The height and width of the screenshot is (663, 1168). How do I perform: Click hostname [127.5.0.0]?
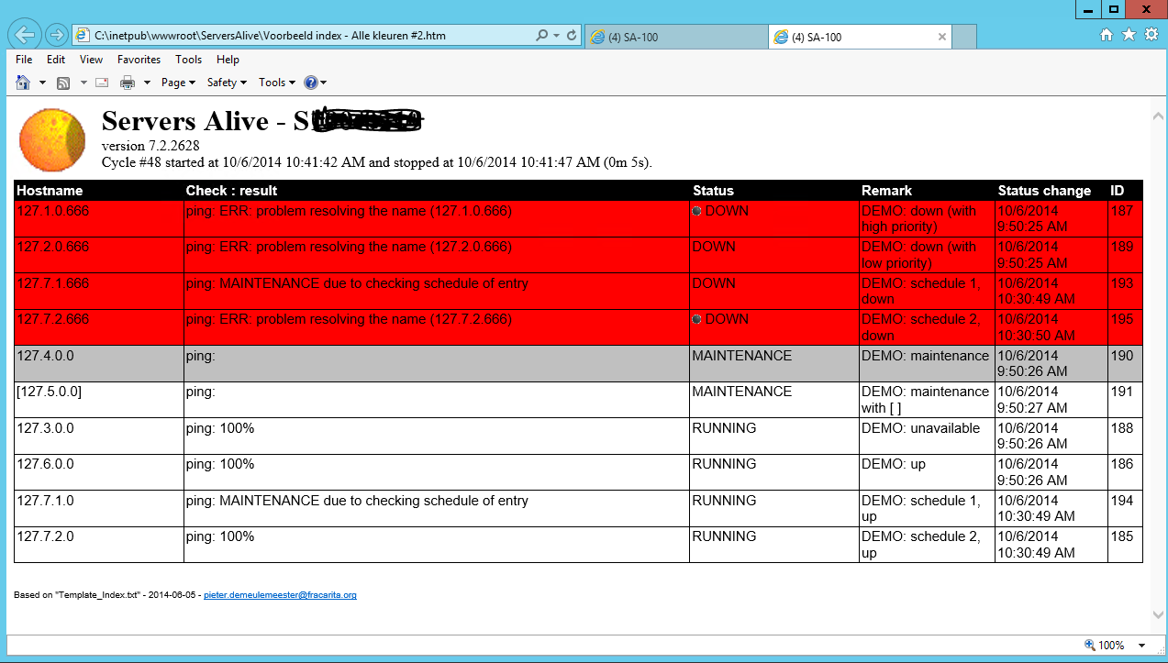[49, 392]
